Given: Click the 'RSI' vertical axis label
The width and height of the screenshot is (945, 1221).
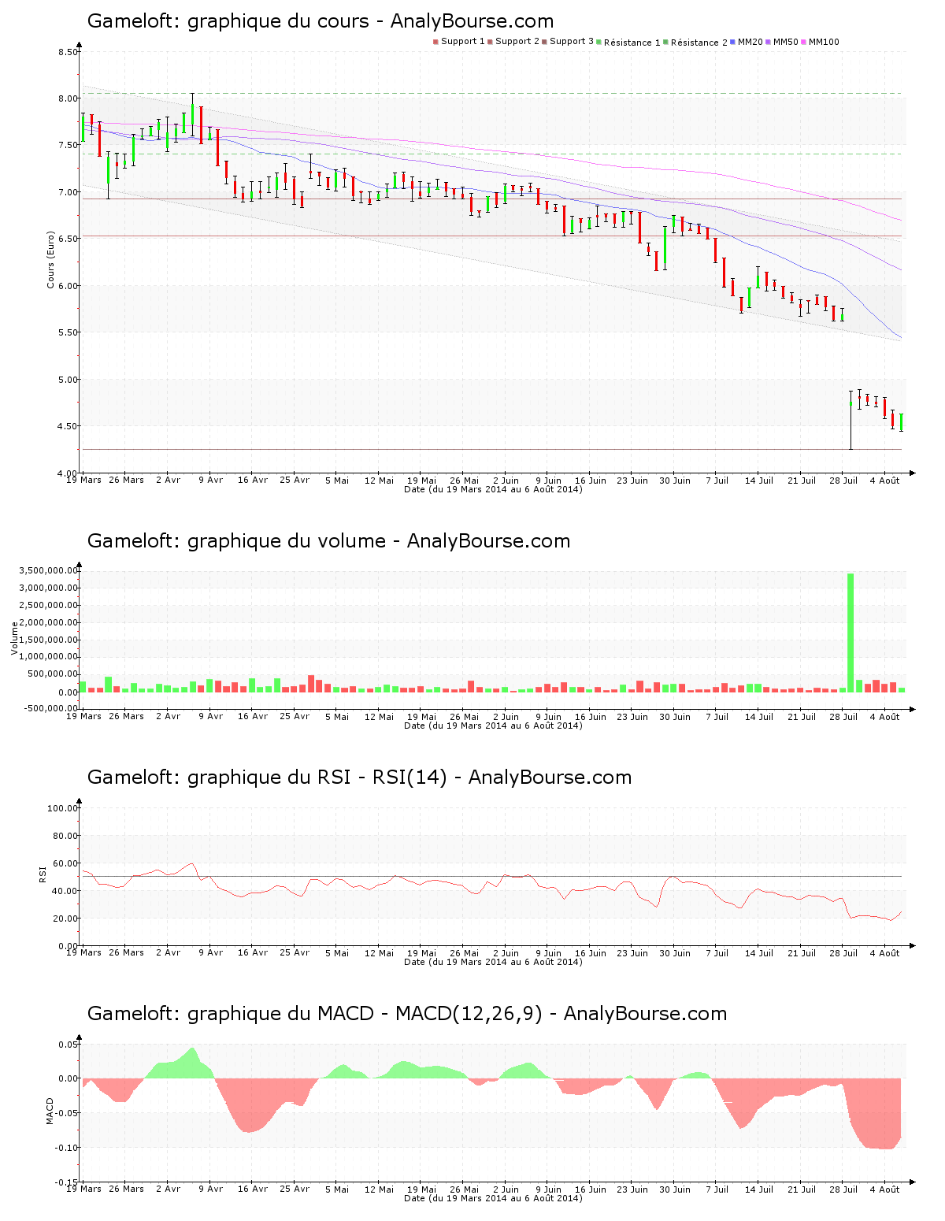Looking at the screenshot, I should click(x=43, y=874).
